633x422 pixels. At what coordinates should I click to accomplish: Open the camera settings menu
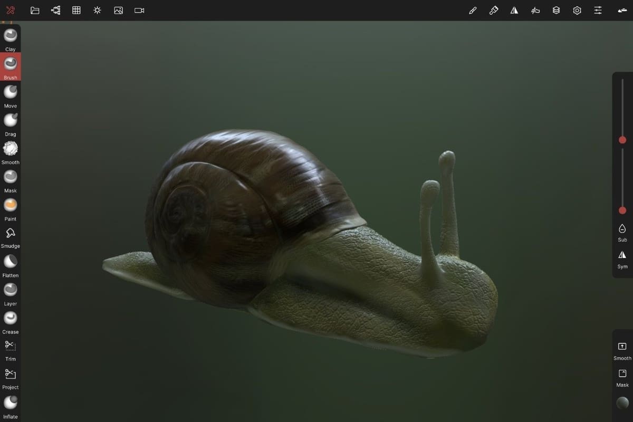click(x=139, y=11)
